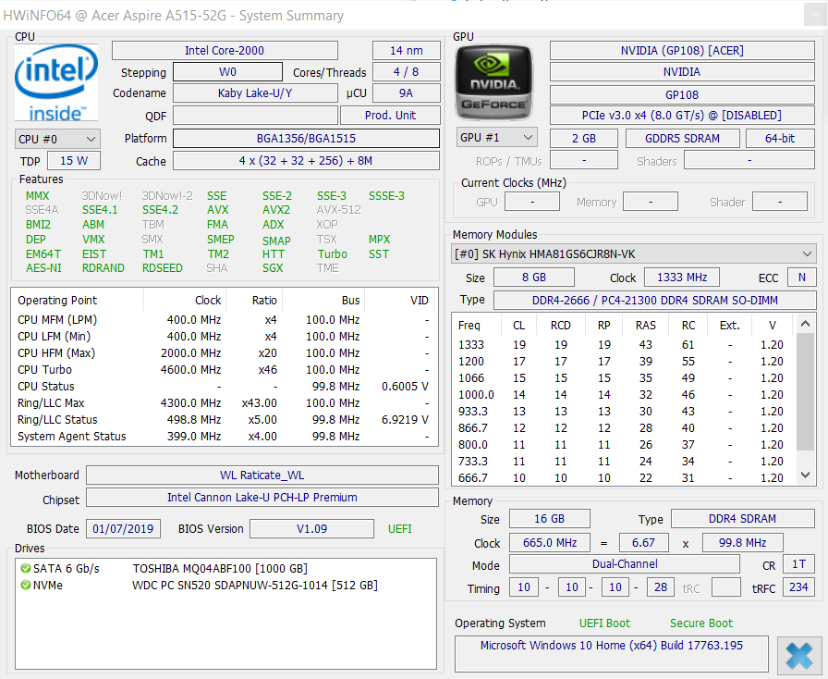This screenshot has width=828, height=679.
Task: Click the BGA1356/BGA1515 platform field
Action: pos(306,139)
